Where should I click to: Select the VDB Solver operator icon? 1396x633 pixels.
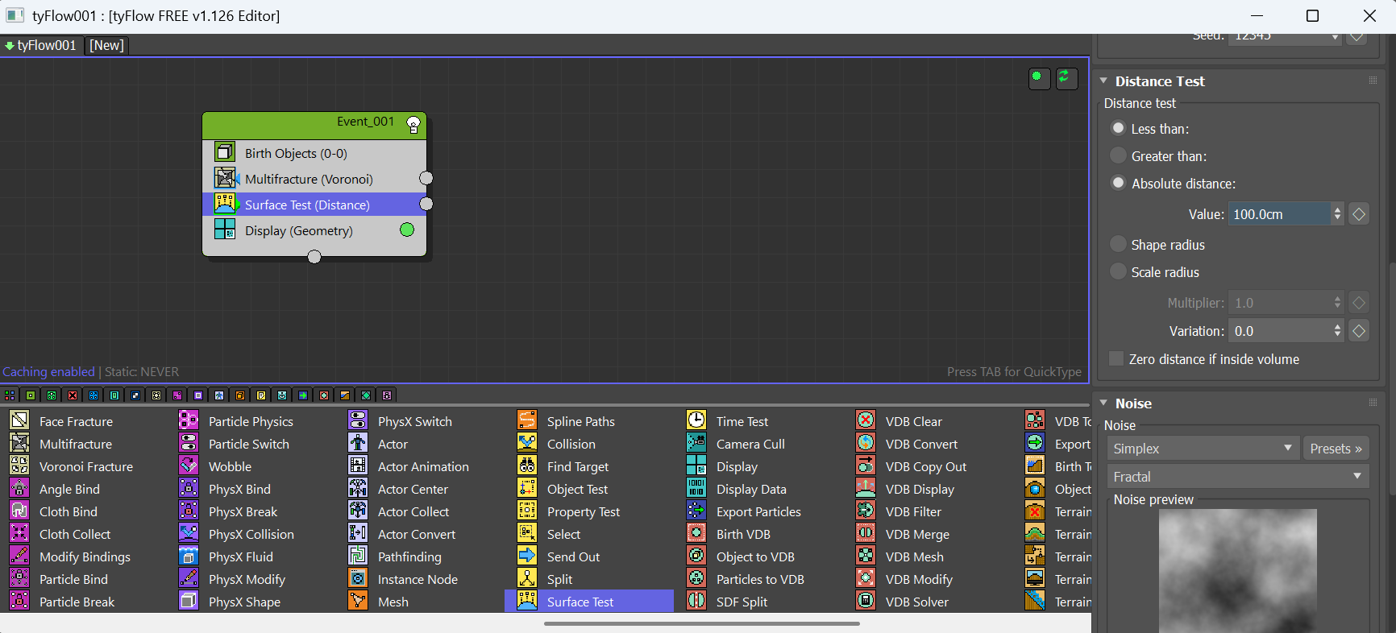(x=866, y=601)
